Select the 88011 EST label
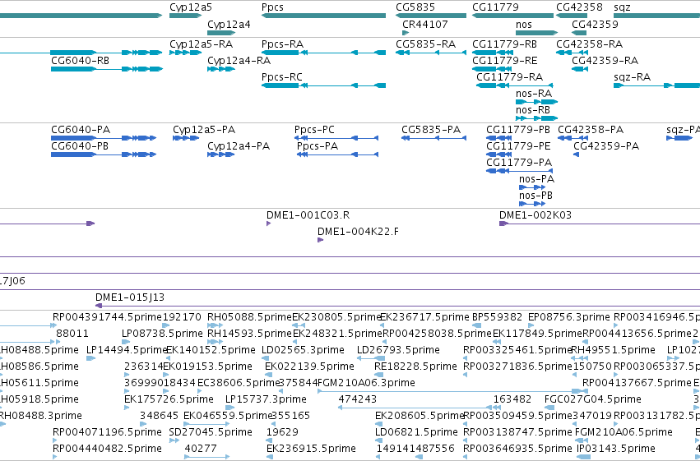Image resolution: width=700 pixels, height=461 pixels. click(x=72, y=334)
